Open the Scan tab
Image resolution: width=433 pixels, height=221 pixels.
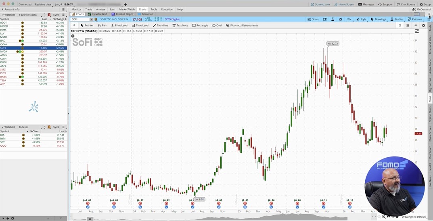click(x=112, y=9)
